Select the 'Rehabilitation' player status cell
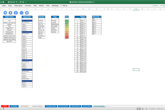The height and width of the screenshot is (110, 165). [9, 34]
